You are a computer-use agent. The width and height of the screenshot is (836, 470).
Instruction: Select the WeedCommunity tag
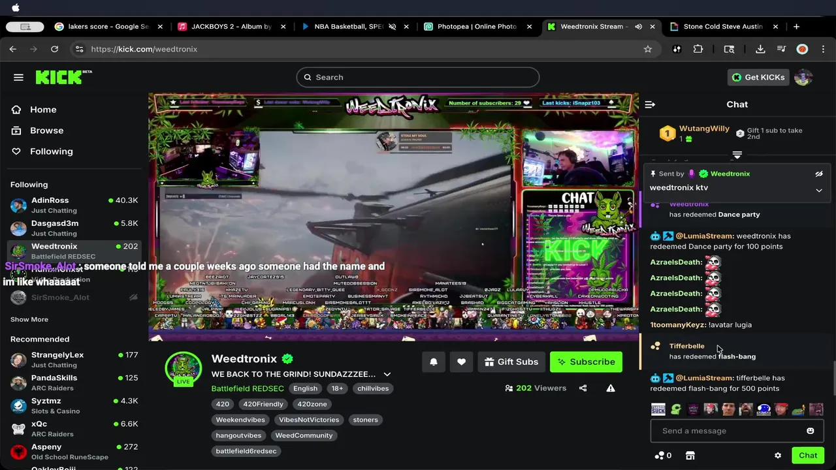point(304,435)
